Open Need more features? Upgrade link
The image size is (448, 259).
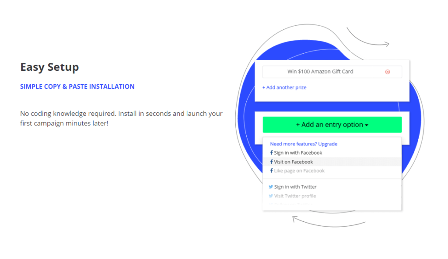coord(304,144)
